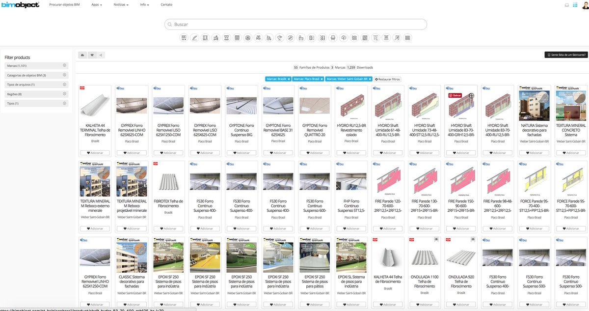This screenshot has height=311, width=589.
Task: Click FORCE Parede 95-70-400 title
Action: (534, 206)
